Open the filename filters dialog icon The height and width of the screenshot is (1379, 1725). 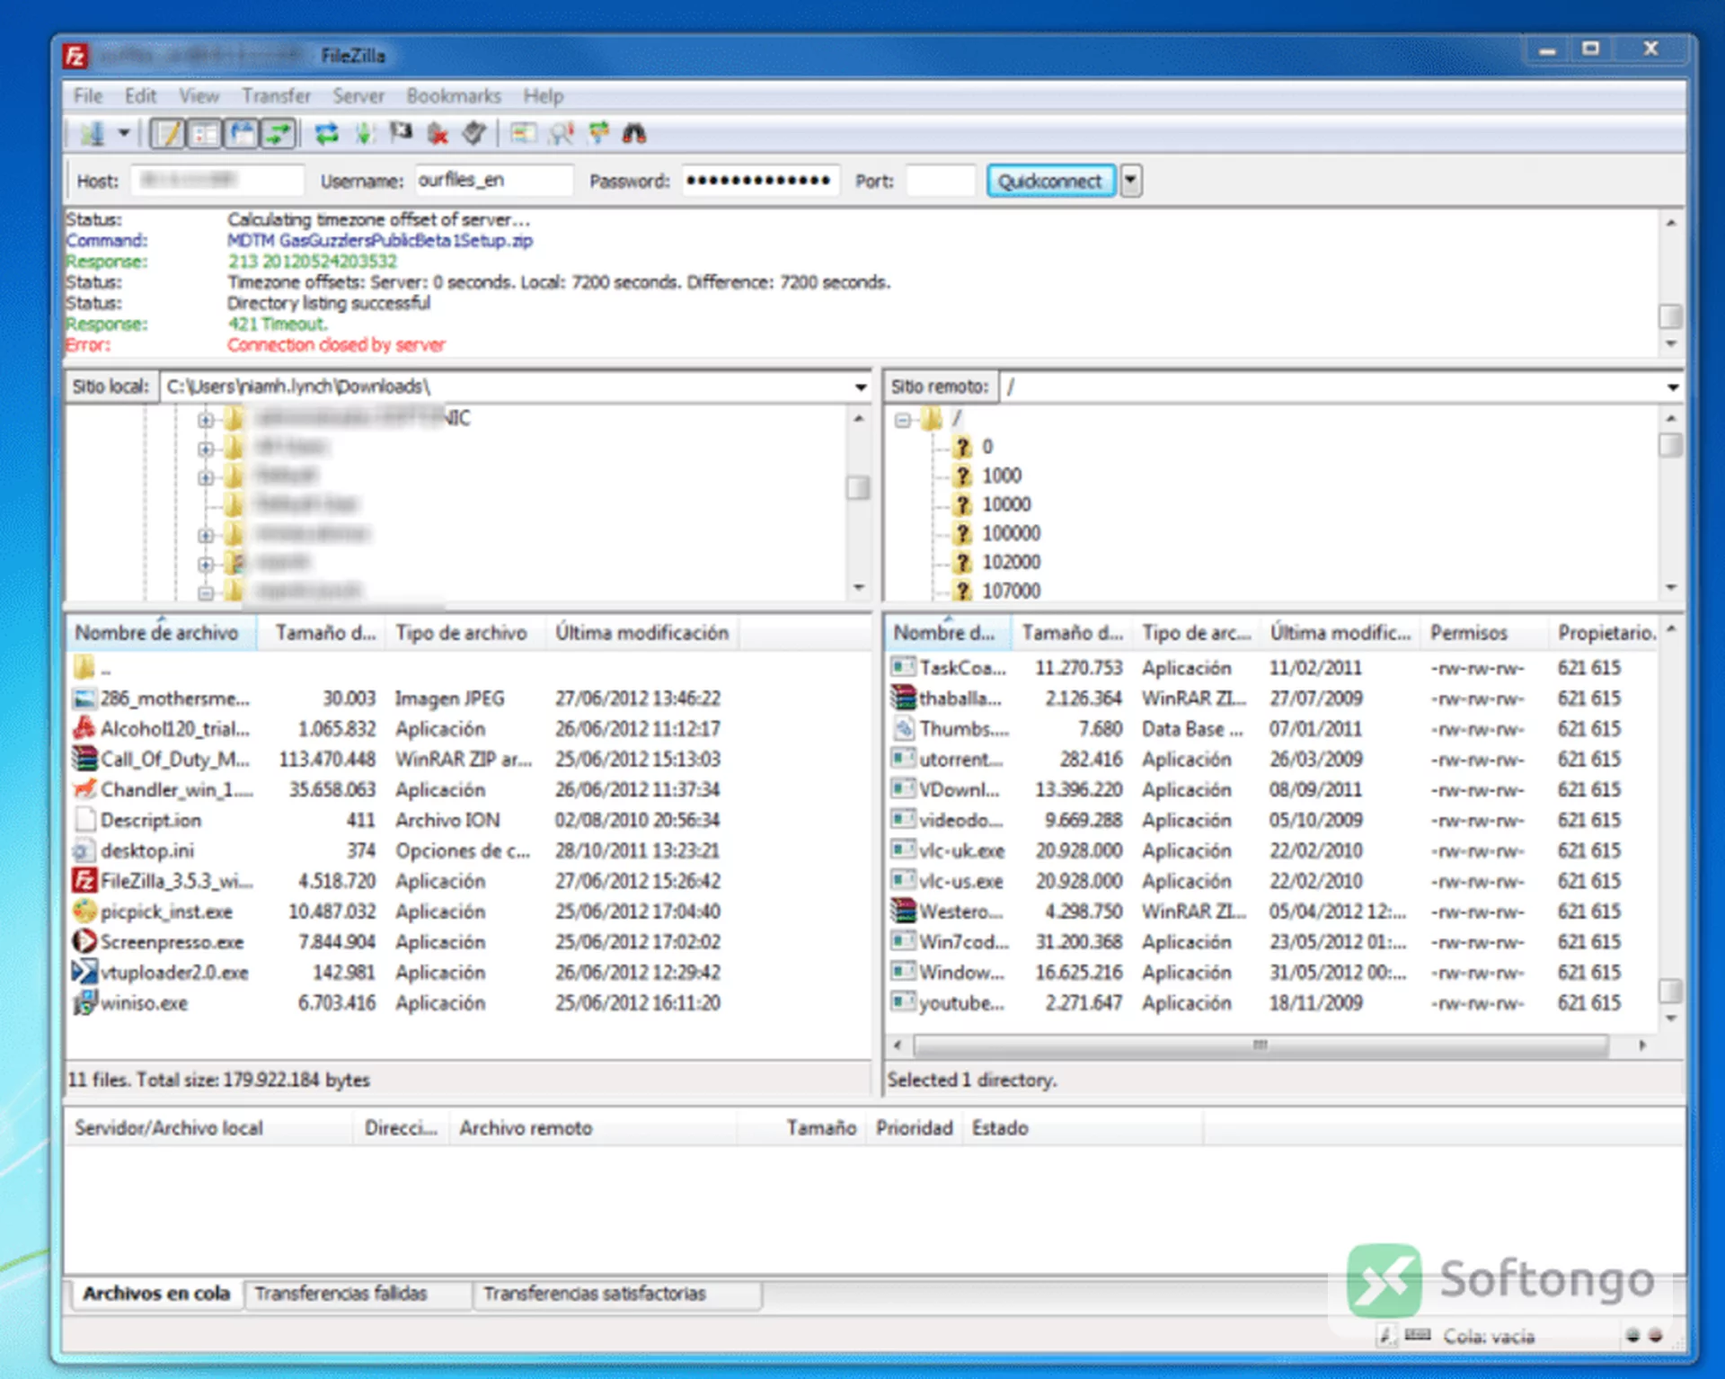click(x=523, y=134)
